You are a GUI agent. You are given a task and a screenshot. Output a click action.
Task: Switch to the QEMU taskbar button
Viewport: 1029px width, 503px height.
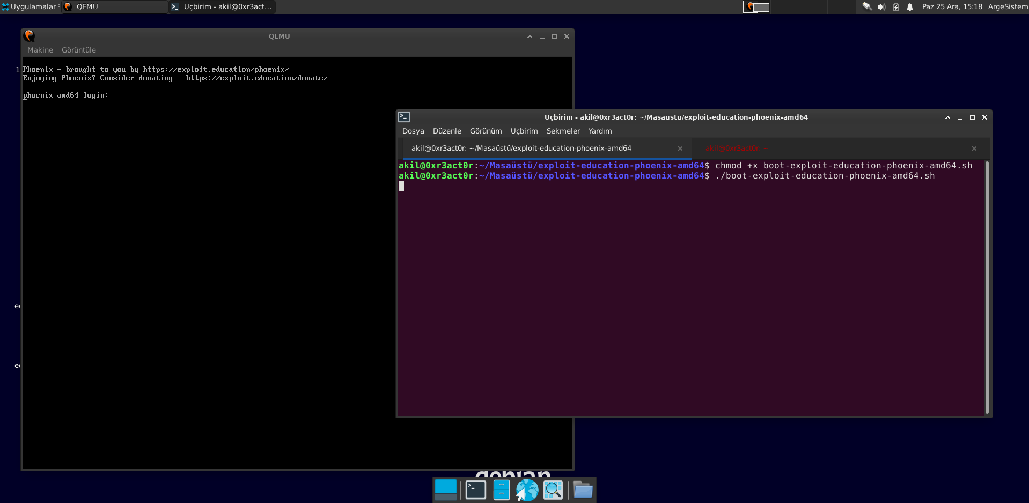click(114, 6)
